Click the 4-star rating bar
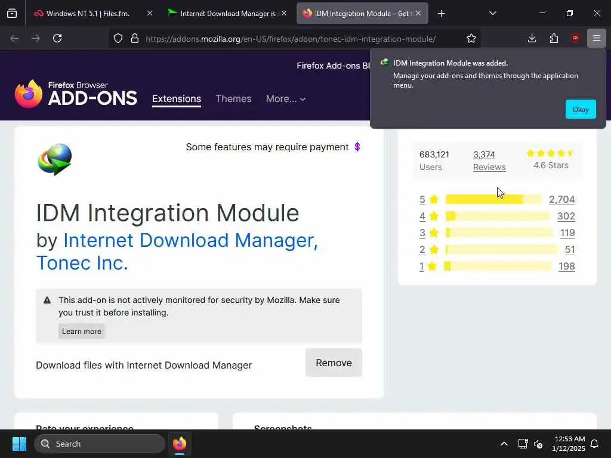The width and height of the screenshot is (611, 458). pos(497,216)
